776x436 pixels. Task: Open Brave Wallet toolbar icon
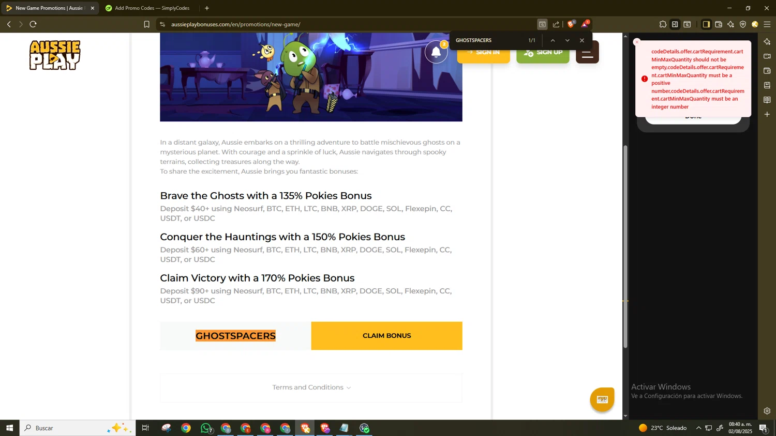point(719,24)
